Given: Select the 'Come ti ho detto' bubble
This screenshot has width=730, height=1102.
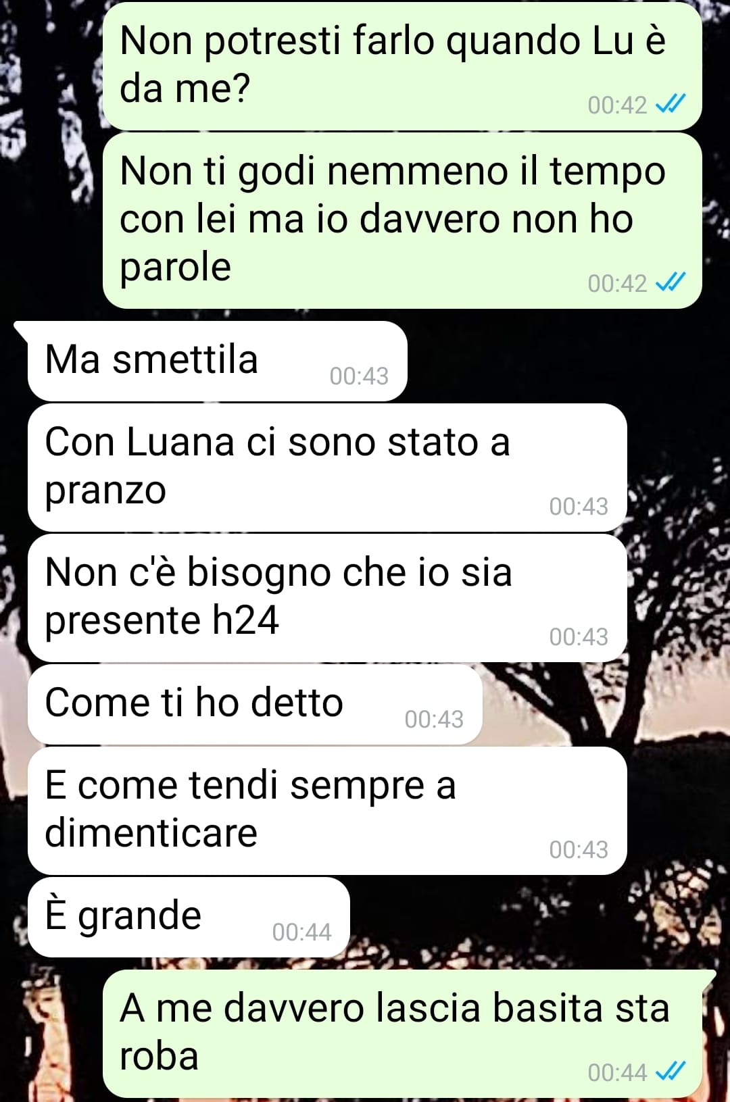Looking at the screenshot, I should click(x=255, y=704).
